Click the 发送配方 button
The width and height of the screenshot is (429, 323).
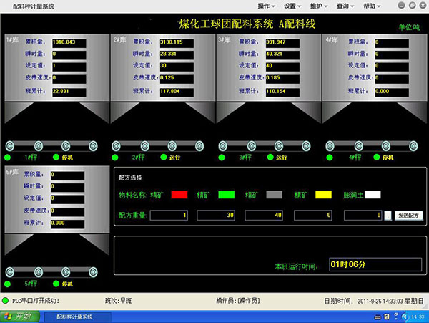click(x=408, y=215)
